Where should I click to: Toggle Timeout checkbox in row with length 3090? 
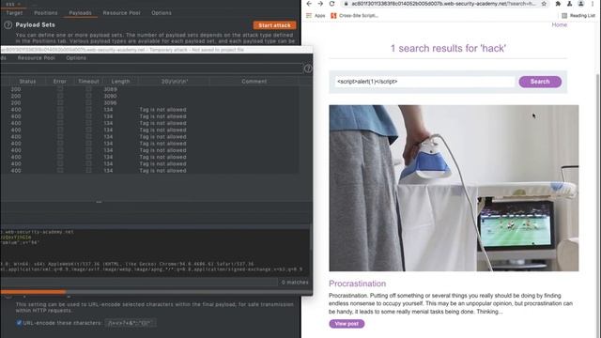[x=88, y=96]
